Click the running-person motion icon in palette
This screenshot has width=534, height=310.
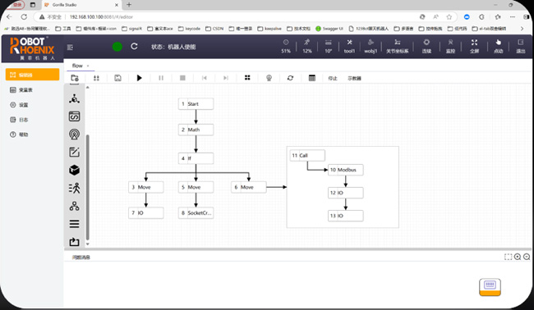pos(74,188)
